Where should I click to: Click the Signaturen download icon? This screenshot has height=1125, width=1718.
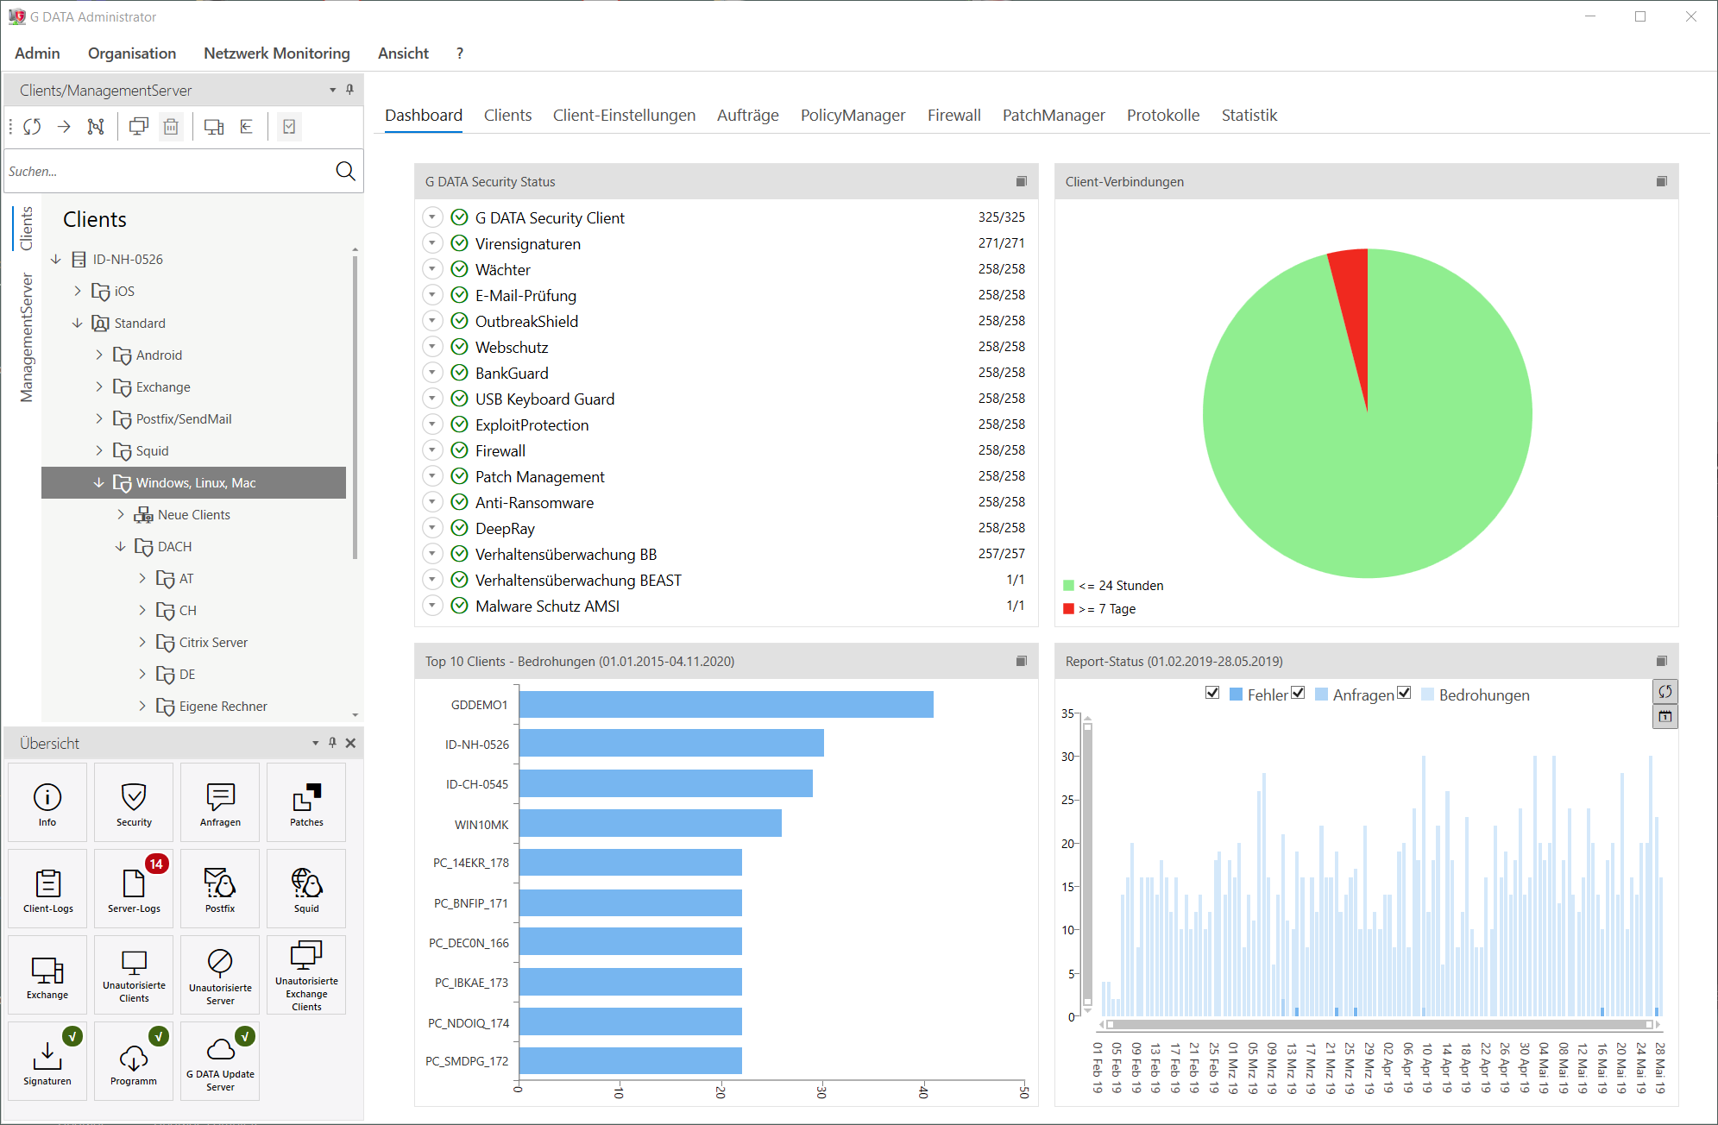(47, 1057)
